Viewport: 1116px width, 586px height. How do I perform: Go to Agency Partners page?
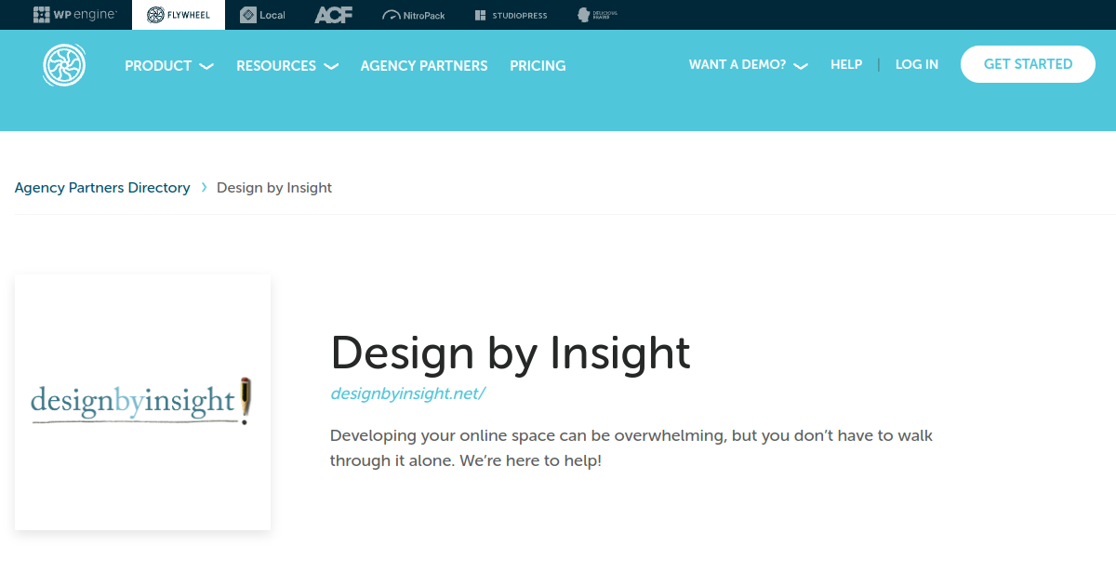pyautogui.click(x=424, y=66)
